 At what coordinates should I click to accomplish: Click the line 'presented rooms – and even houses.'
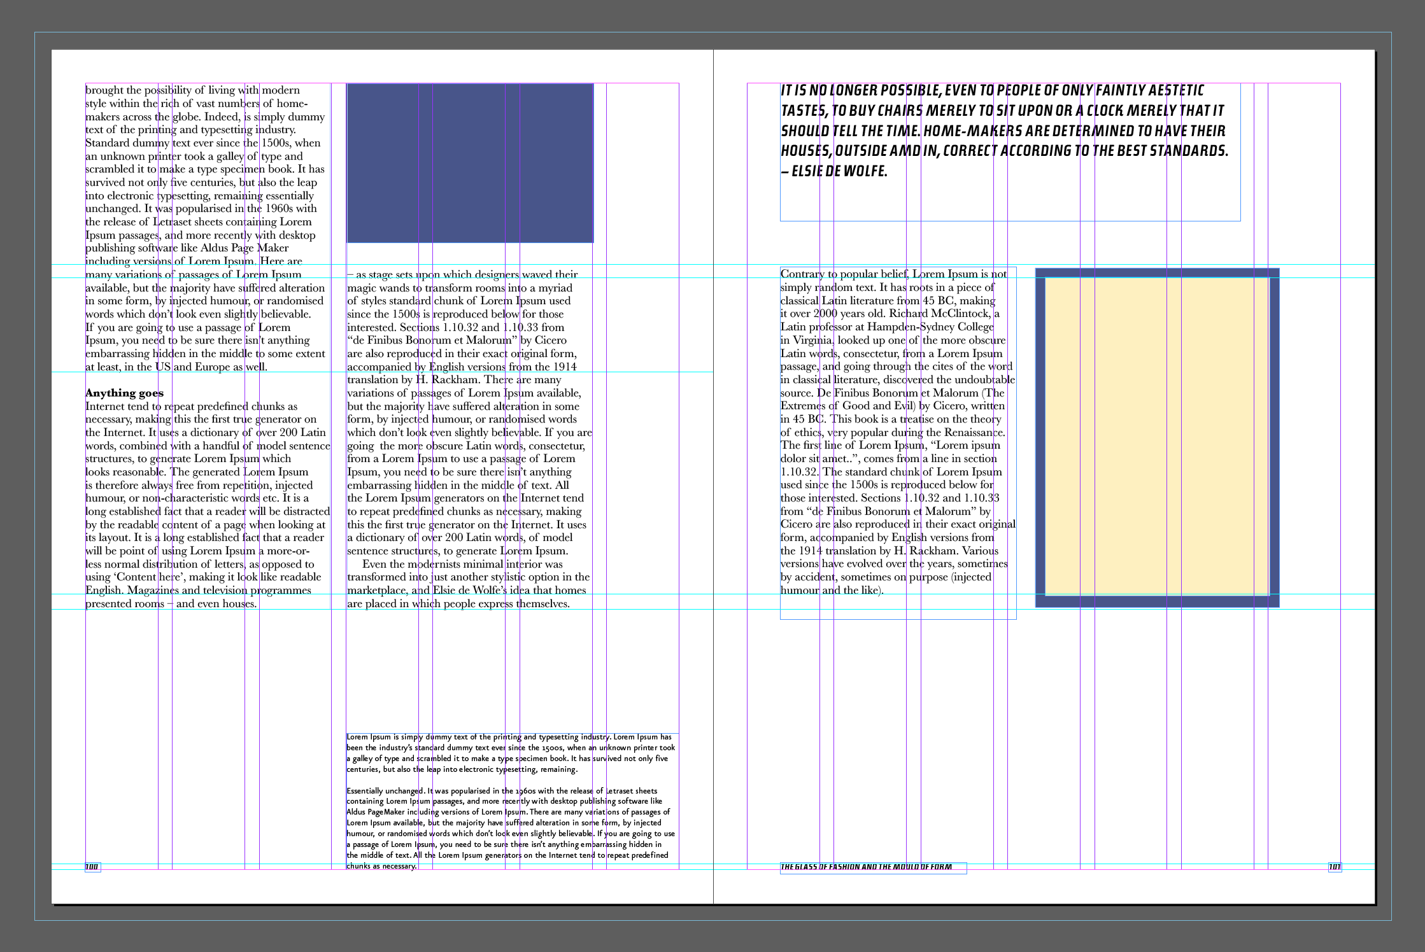pos(171,604)
